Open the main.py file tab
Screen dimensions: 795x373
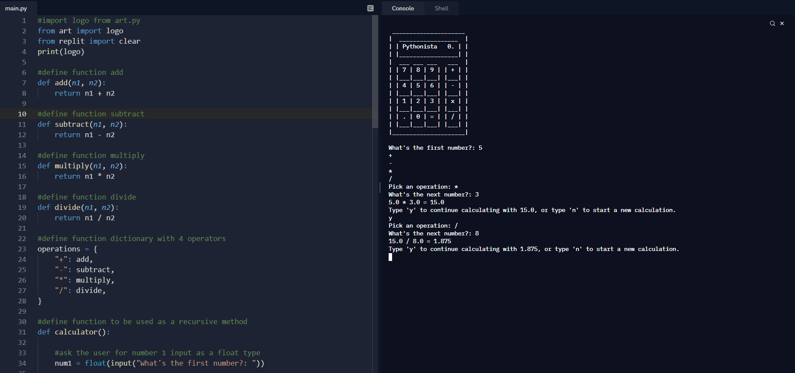pyautogui.click(x=16, y=8)
